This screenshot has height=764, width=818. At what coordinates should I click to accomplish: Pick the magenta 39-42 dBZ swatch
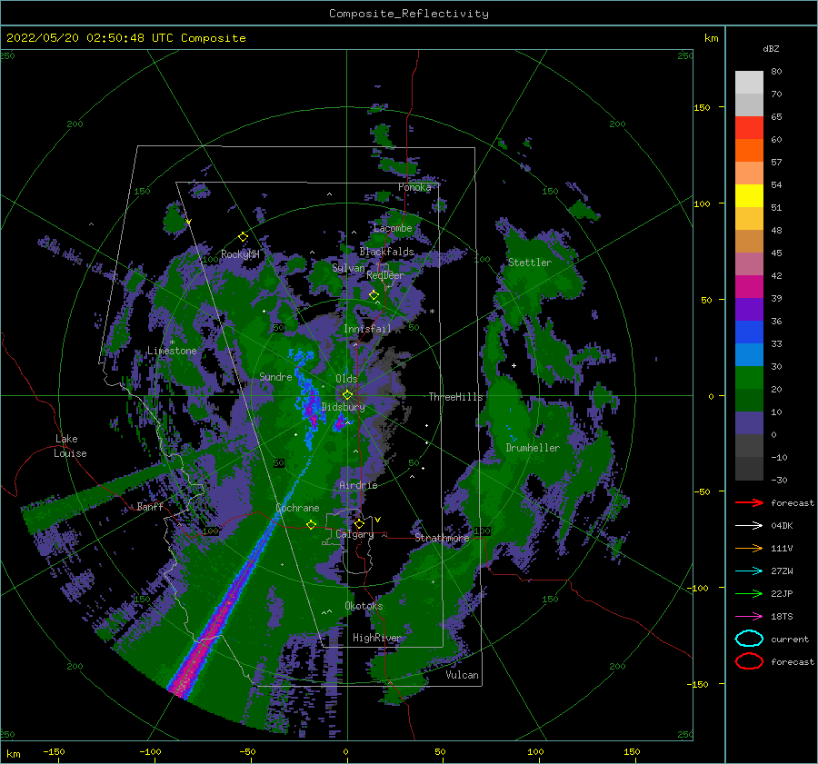click(x=749, y=287)
